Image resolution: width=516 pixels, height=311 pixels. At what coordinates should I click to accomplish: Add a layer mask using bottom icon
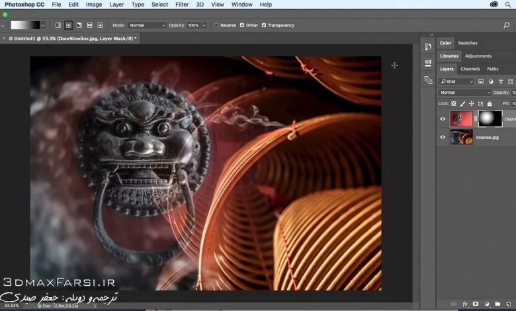point(475,303)
